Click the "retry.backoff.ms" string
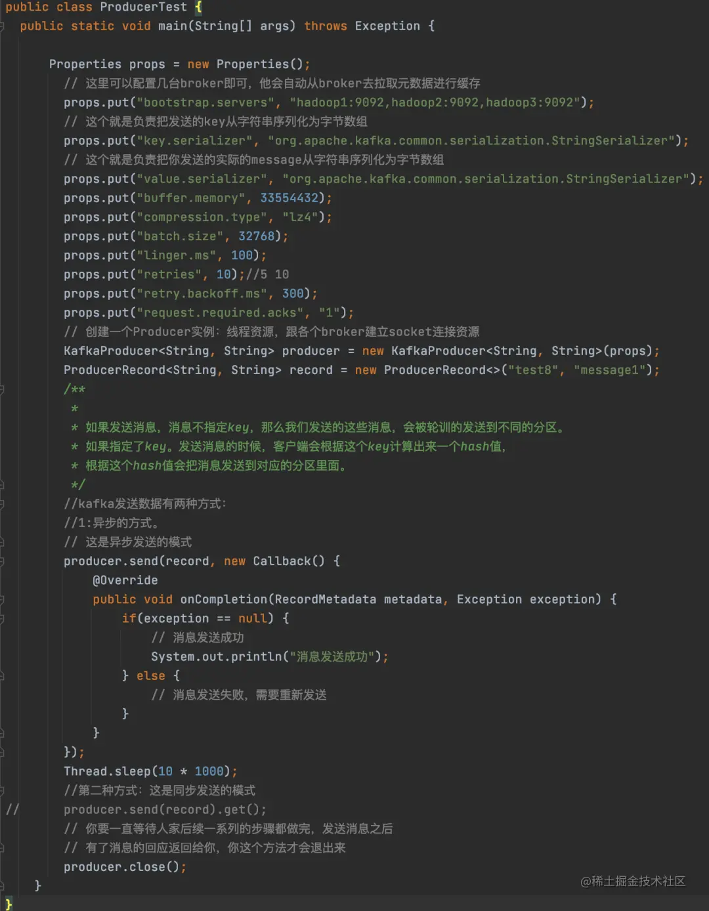This screenshot has width=709, height=911. (202, 293)
